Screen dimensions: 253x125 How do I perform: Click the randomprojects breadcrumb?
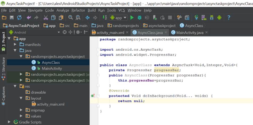[123, 26]
